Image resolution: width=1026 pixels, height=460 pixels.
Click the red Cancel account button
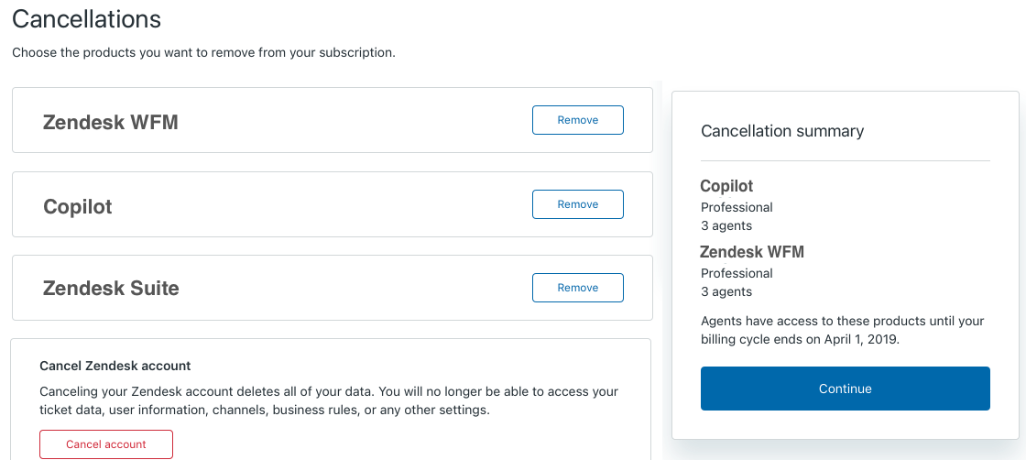pos(106,444)
